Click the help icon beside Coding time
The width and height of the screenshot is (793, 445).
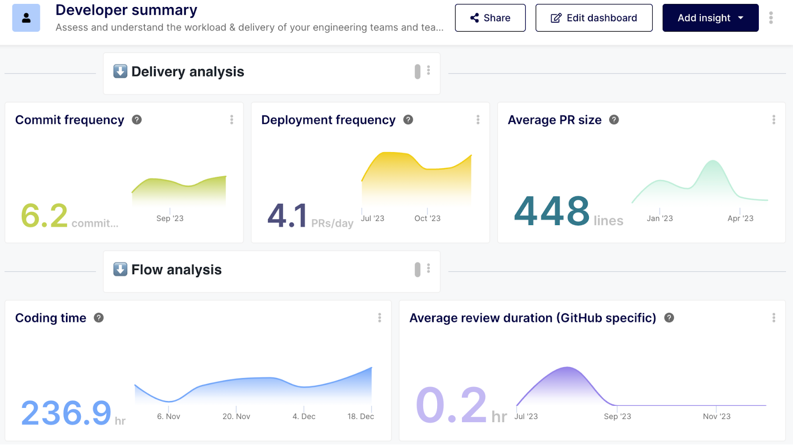(99, 318)
